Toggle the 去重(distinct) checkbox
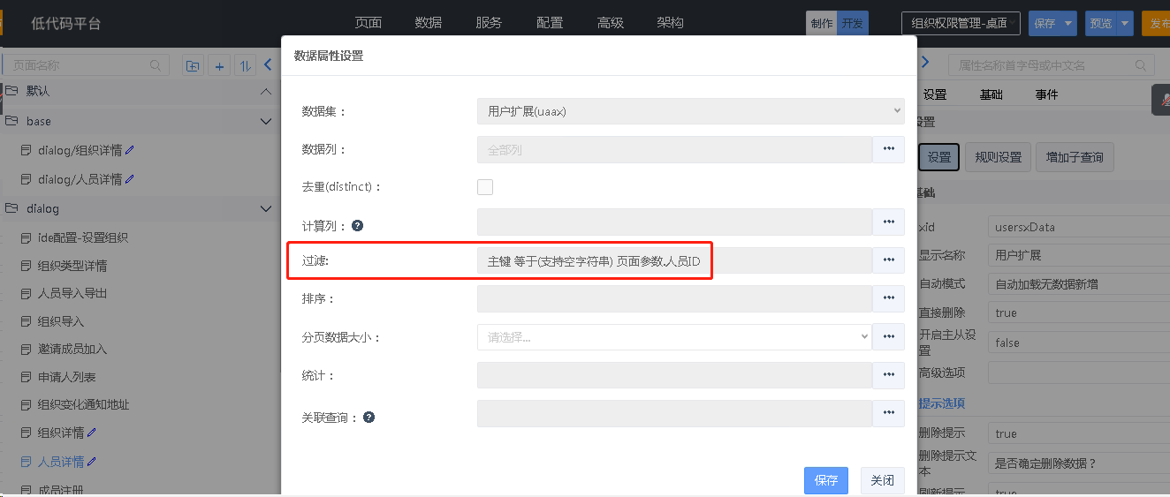Image resolution: width=1170 pixels, height=497 pixels. click(485, 187)
